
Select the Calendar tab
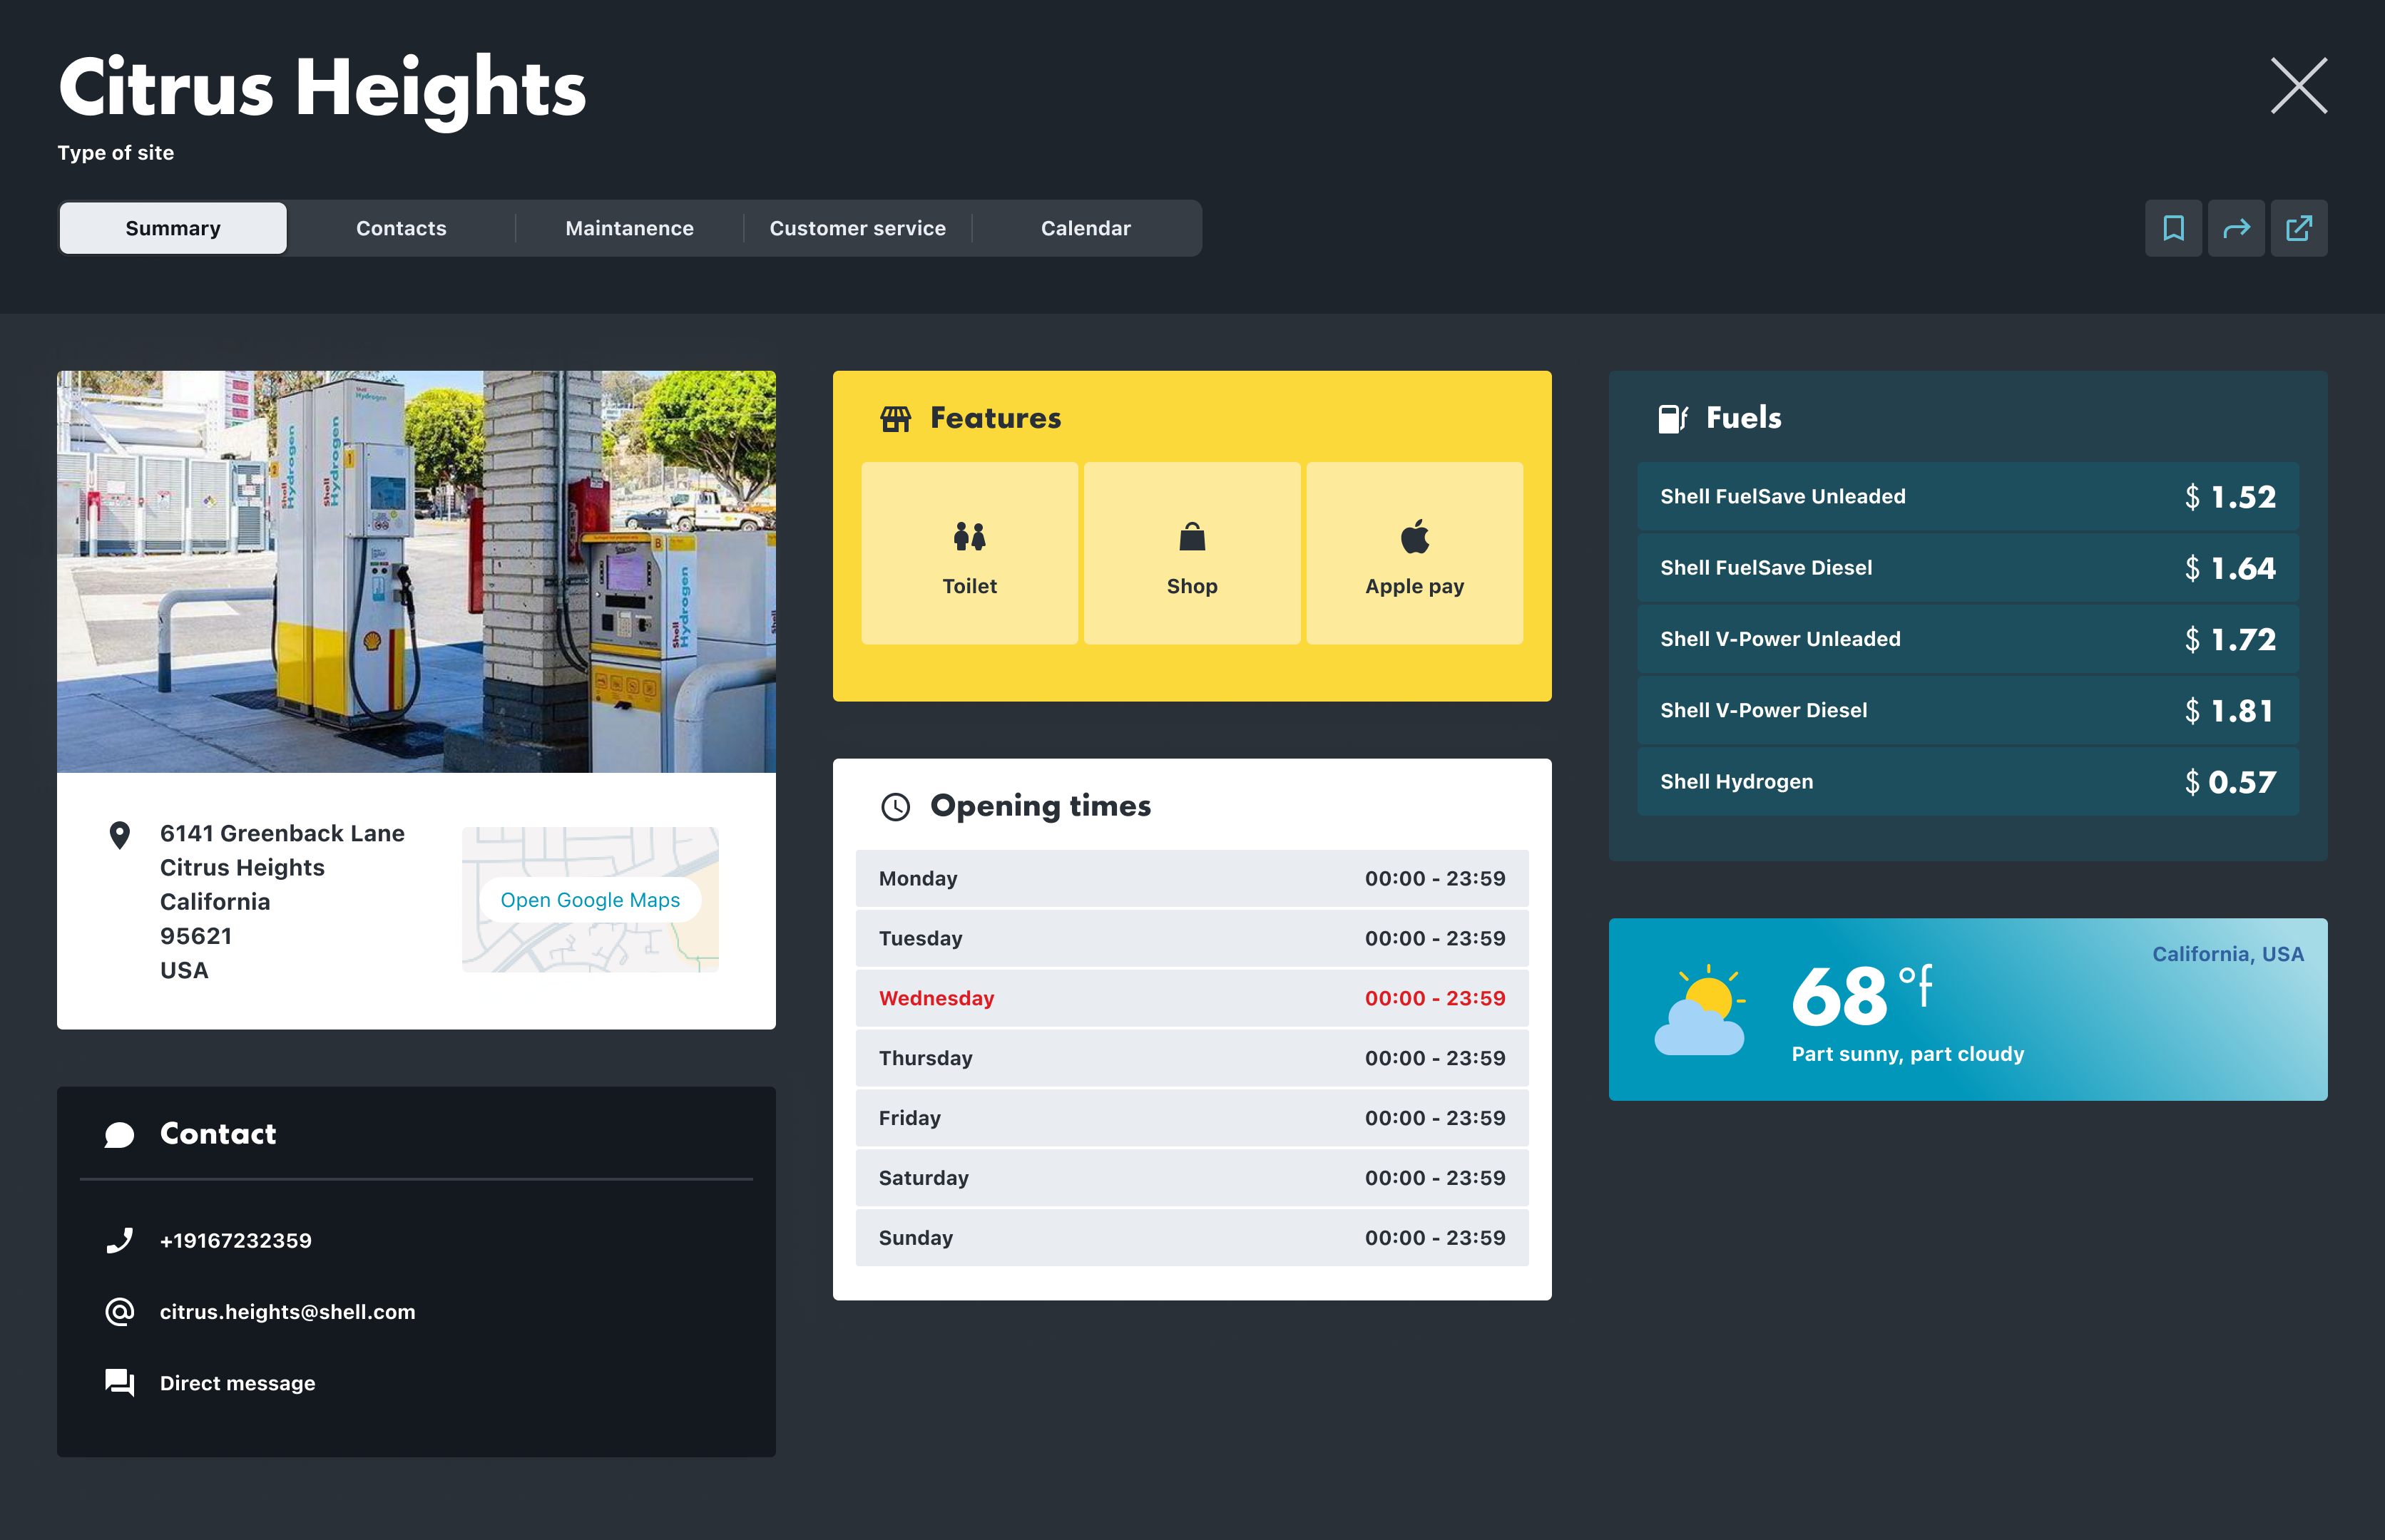(1086, 228)
